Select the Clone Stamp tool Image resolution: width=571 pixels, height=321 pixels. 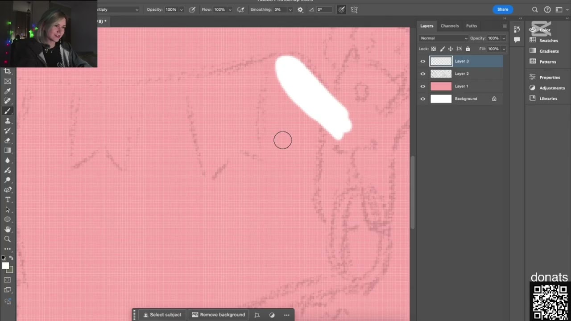tap(8, 121)
